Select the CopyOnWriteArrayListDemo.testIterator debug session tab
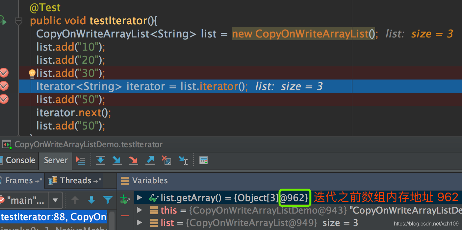The image size is (462, 230). coord(89,145)
